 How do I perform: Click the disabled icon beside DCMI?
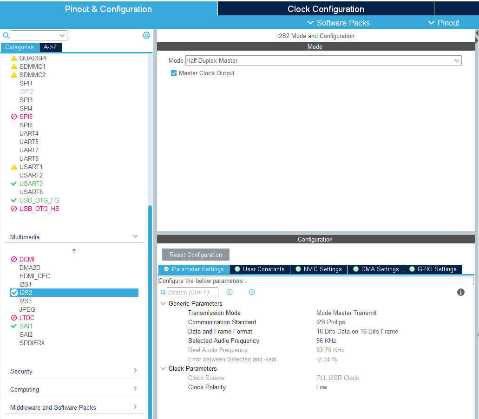tap(14, 259)
